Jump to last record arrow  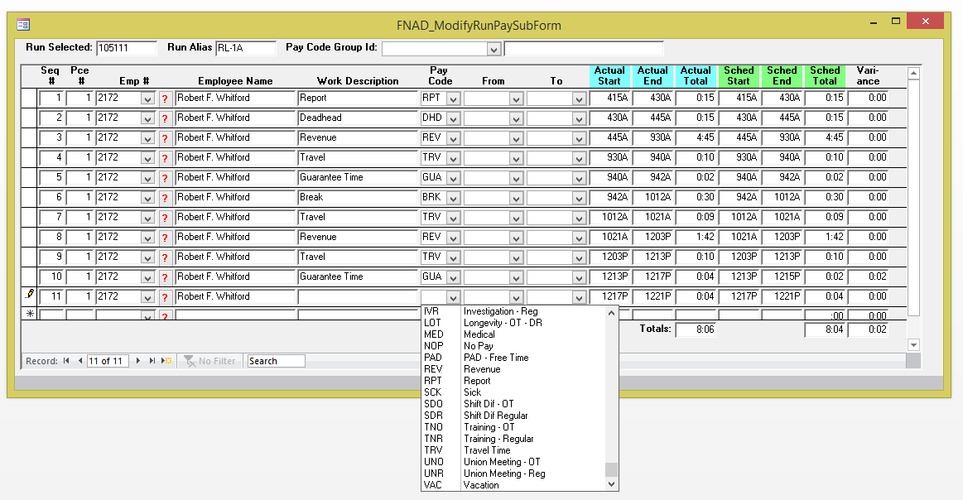click(x=152, y=361)
